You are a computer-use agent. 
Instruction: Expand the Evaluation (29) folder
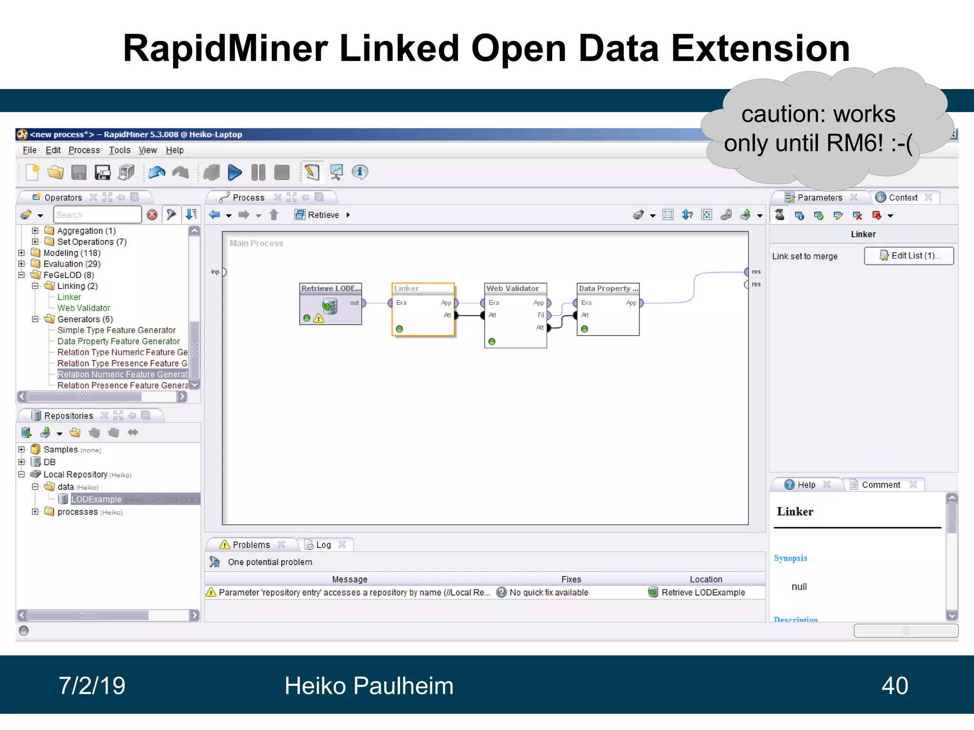click(x=21, y=264)
